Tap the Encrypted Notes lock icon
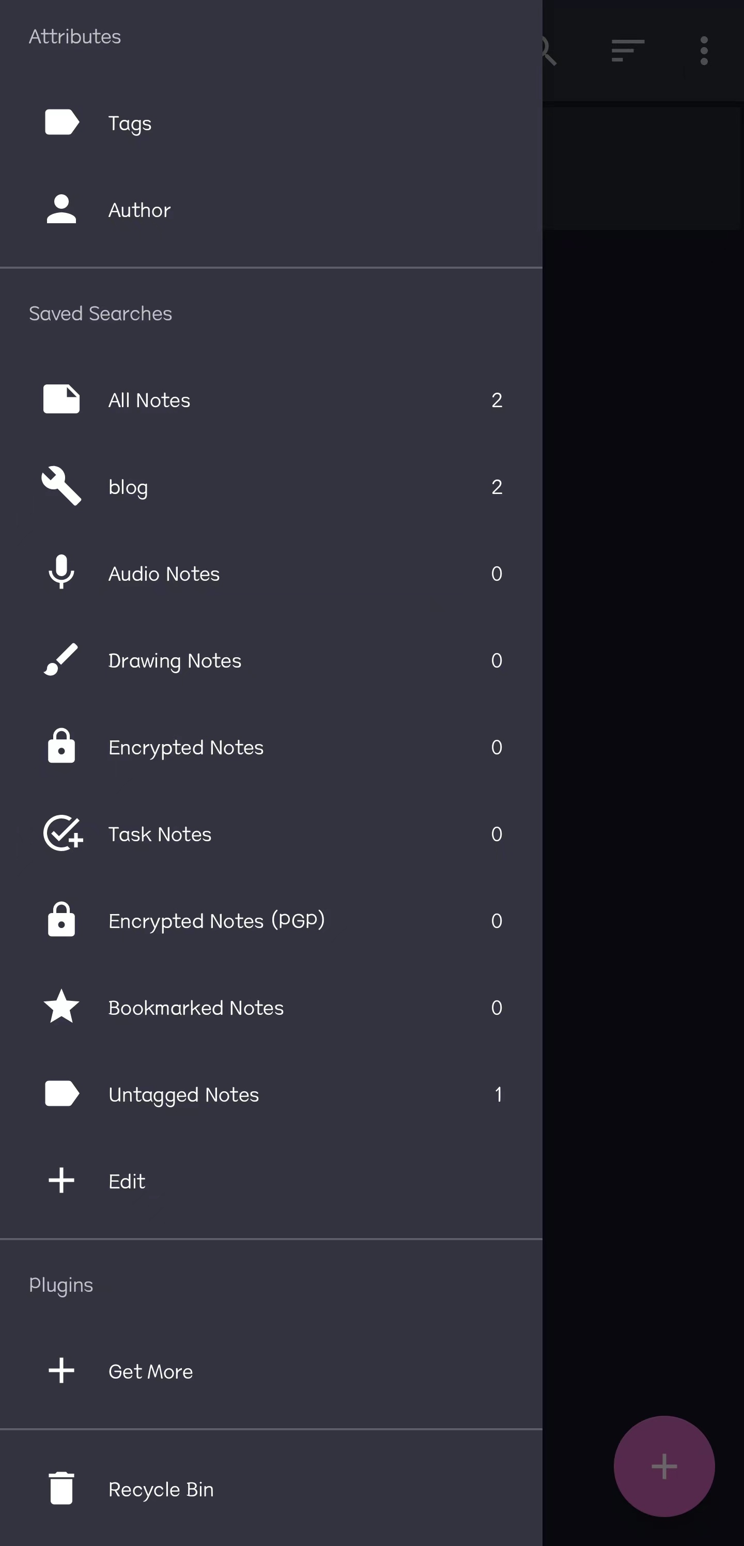 [x=62, y=747]
